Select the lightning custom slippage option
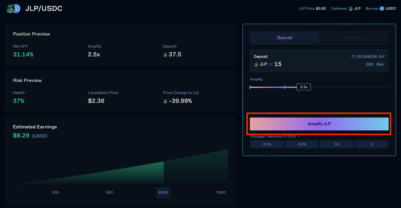The height and width of the screenshot is (208, 401). 372,144
